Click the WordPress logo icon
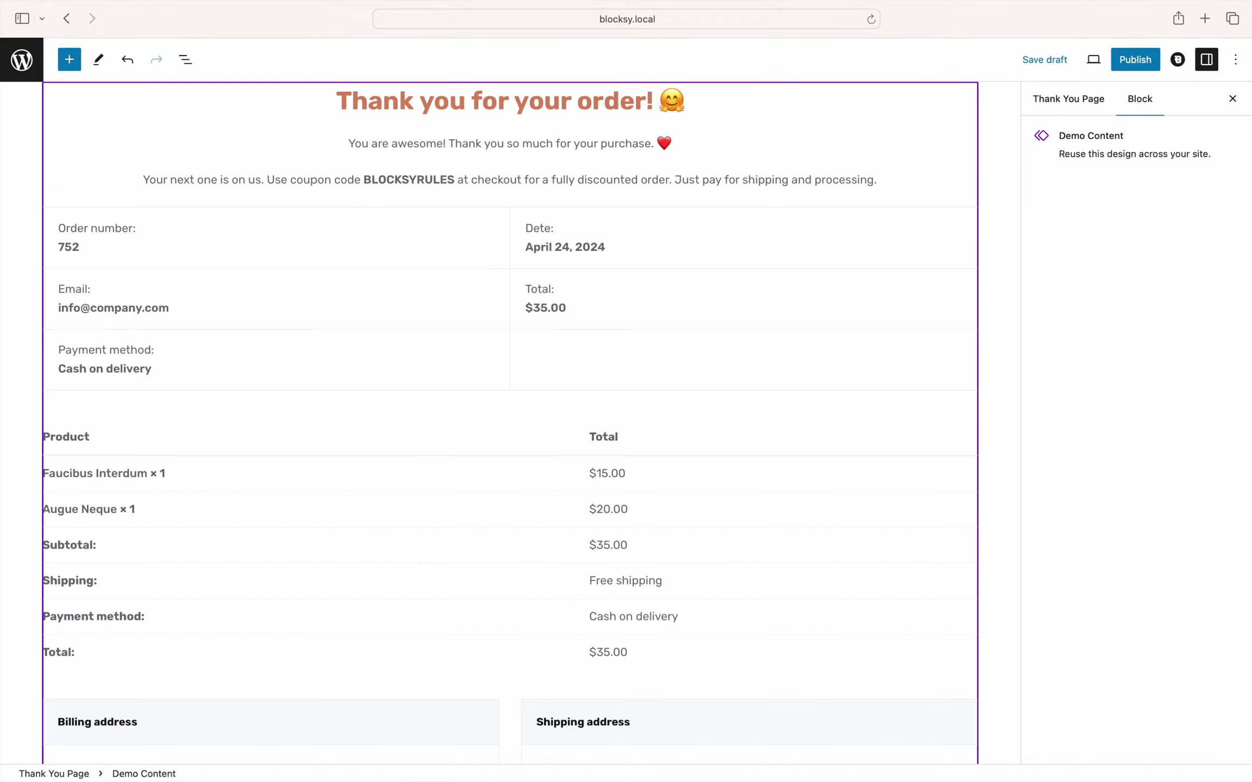Screen dimensions: 1252x782 tap(22, 60)
